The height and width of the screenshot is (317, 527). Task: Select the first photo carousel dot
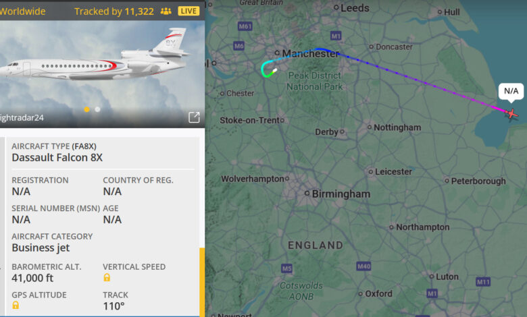point(86,109)
